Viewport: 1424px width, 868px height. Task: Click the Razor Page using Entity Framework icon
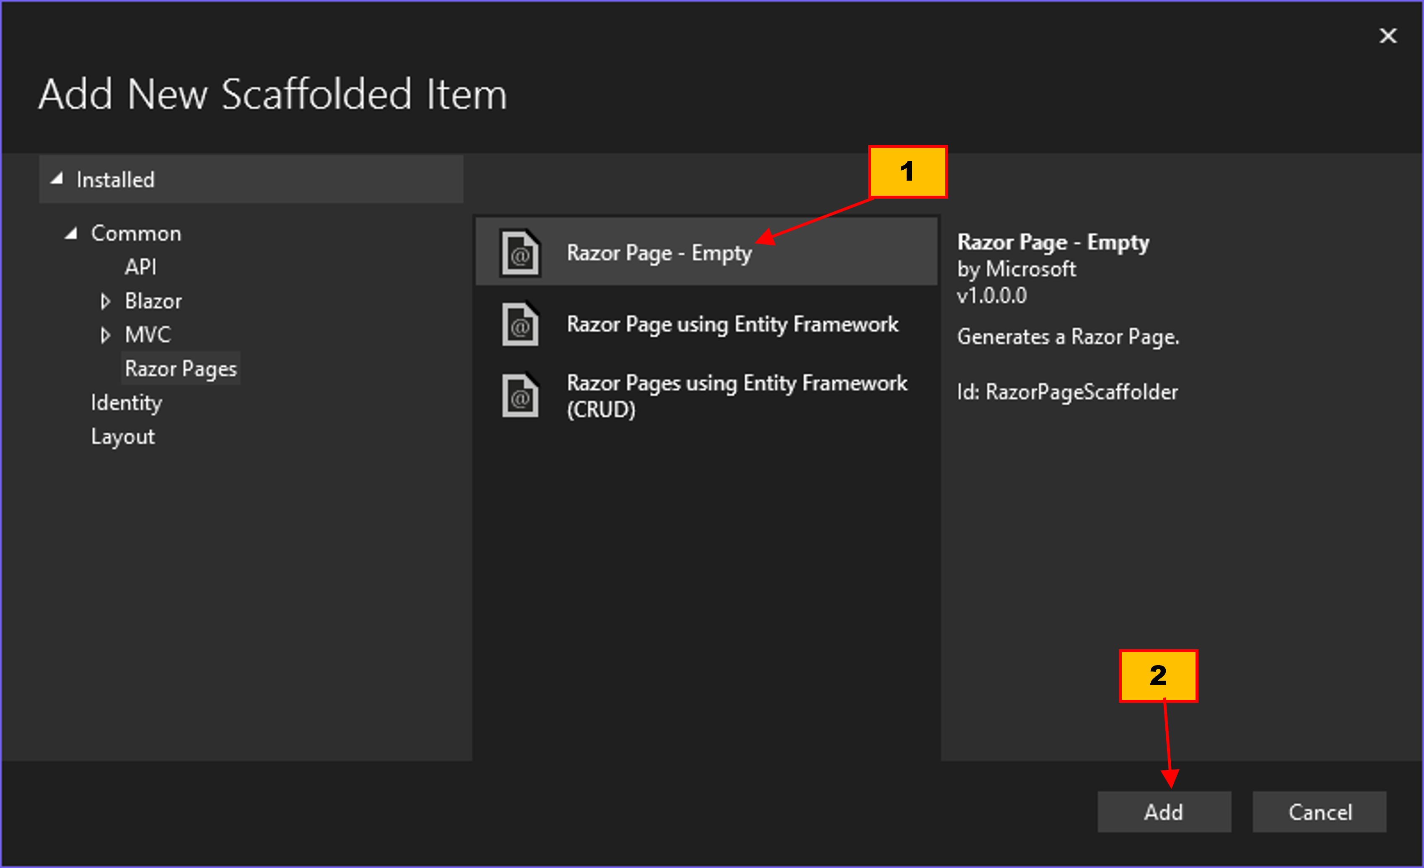tap(519, 325)
